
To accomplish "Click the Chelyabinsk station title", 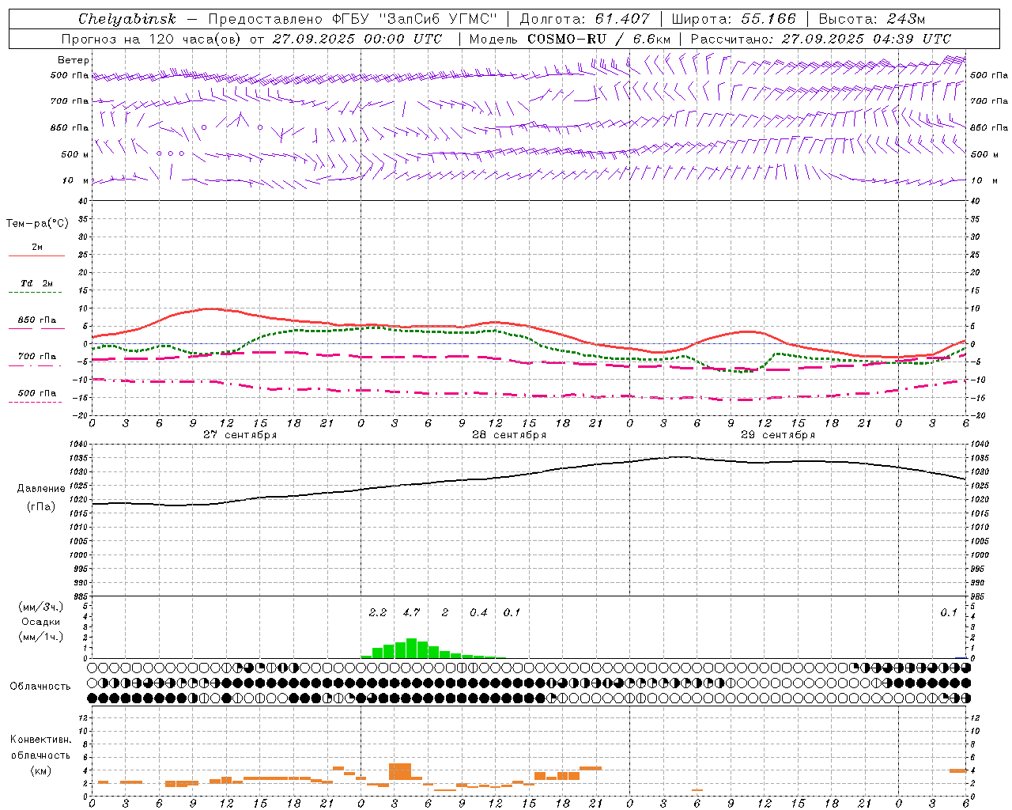I will pos(127,19).
